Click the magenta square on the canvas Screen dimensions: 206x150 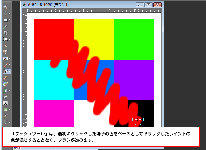(x=54, y=113)
